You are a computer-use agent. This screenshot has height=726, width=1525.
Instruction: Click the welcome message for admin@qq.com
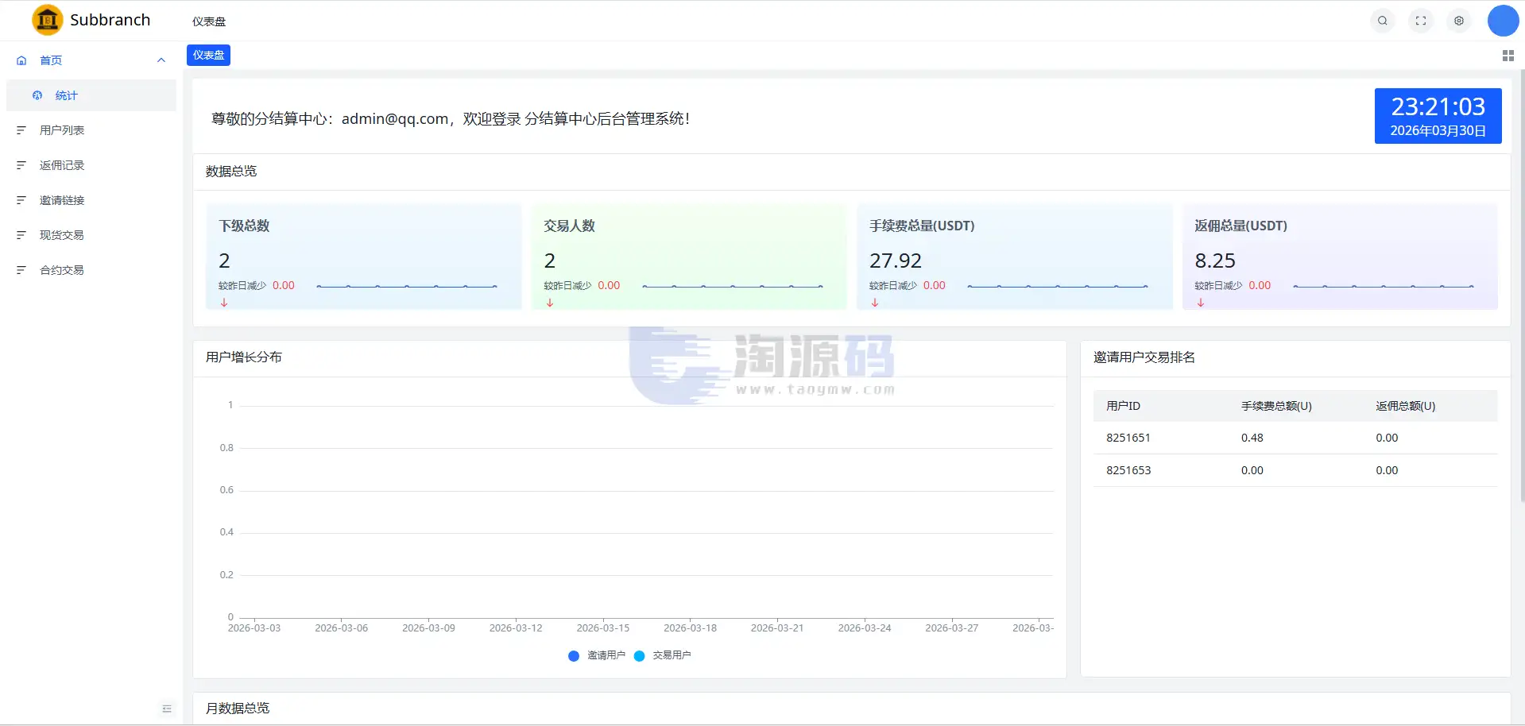click(451, 119)
